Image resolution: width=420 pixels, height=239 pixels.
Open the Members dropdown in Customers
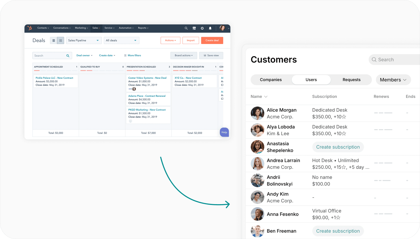pos(393,80)
